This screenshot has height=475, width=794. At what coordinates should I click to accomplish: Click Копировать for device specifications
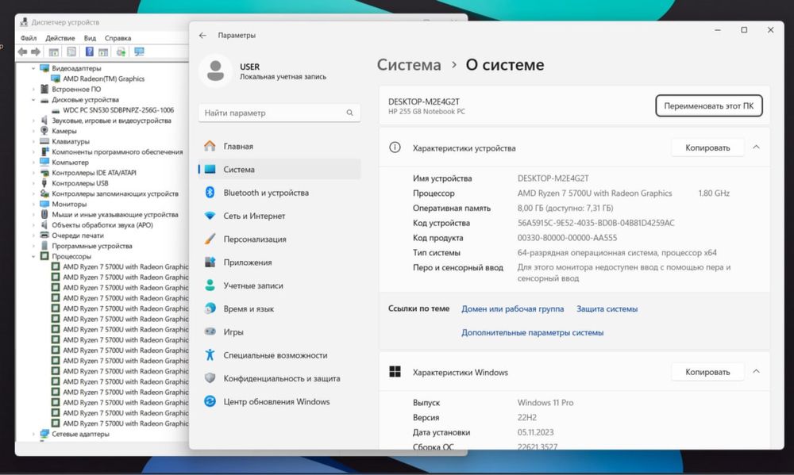click(x=707, y=147)
